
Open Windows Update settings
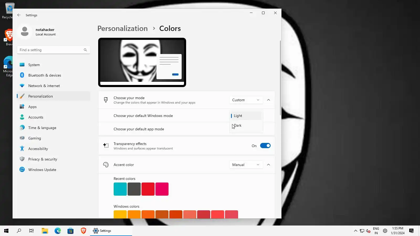[54, 170]
